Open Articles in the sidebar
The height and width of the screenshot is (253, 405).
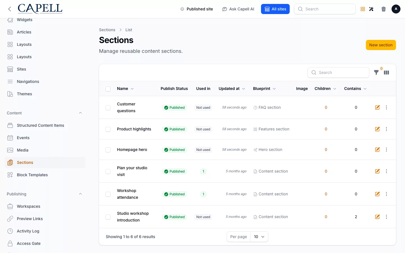point(45,32)
